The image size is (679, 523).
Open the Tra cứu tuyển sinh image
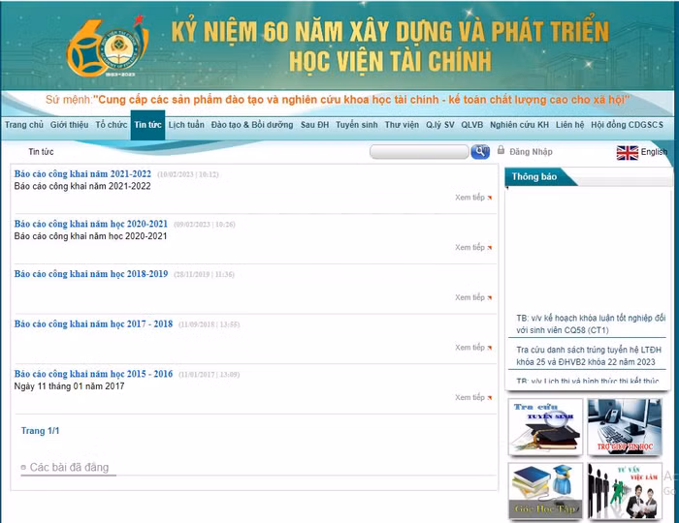[545, 427]
